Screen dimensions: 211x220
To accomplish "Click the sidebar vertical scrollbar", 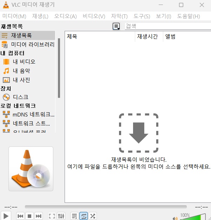I will [x=59, y=68].
